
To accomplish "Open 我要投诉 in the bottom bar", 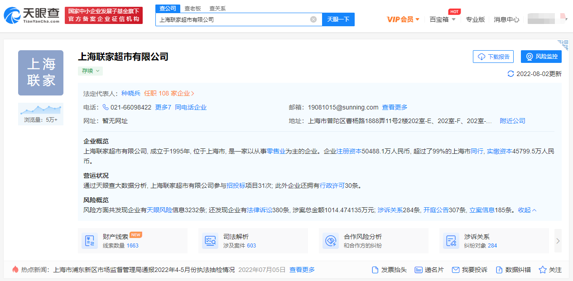I will click(470, 270).
